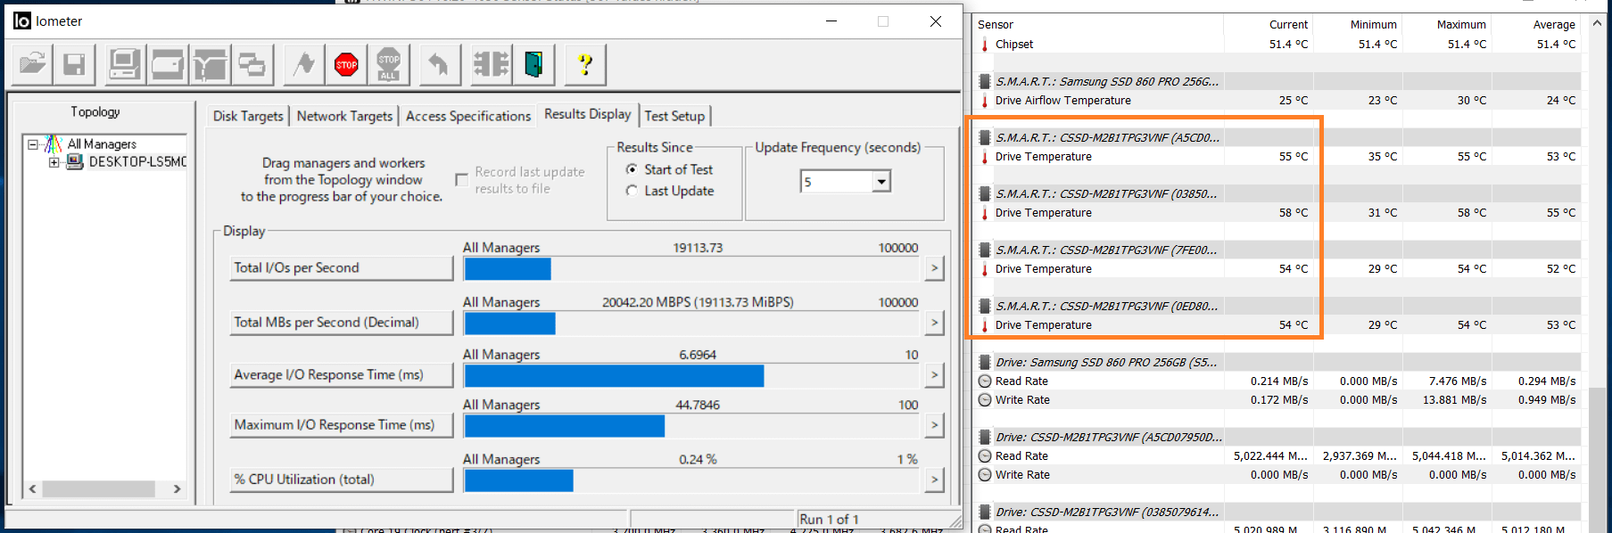
Task: Click the Current column header
Action: point(1268,25)
